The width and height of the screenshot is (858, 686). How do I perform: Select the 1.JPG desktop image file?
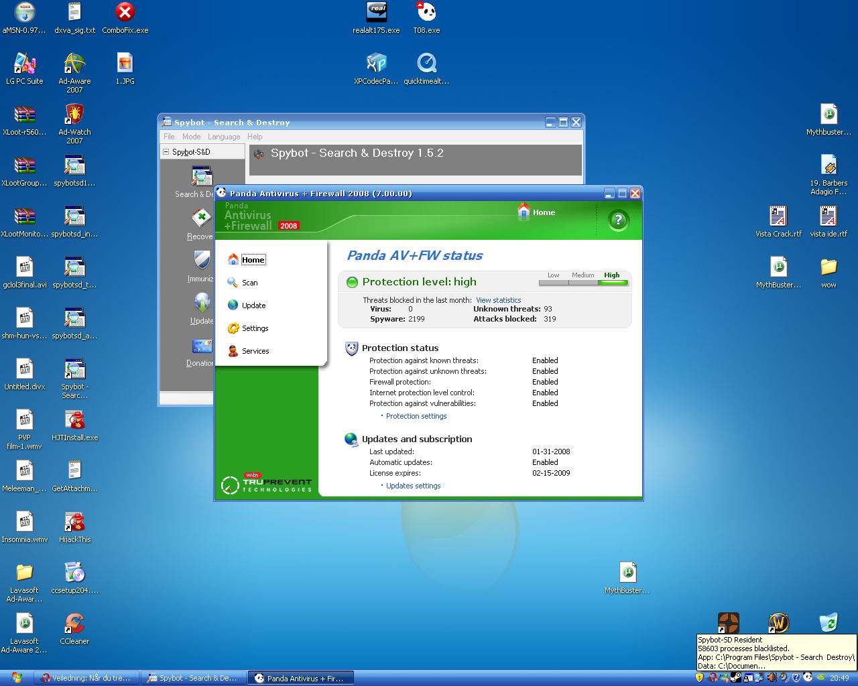tap(125, 68)
